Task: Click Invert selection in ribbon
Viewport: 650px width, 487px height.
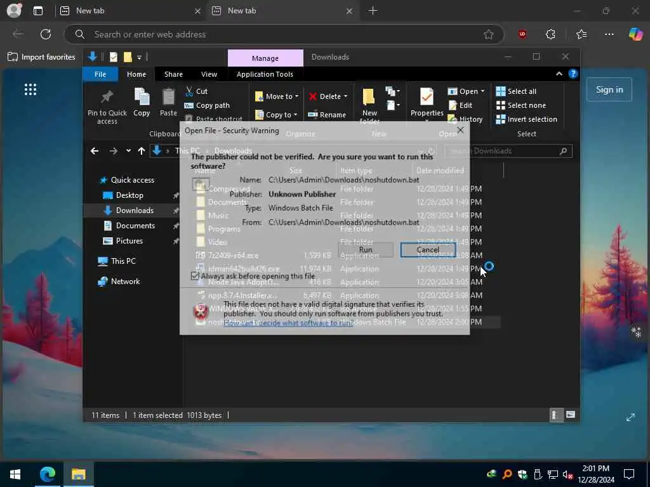Action: click(526, 119)
